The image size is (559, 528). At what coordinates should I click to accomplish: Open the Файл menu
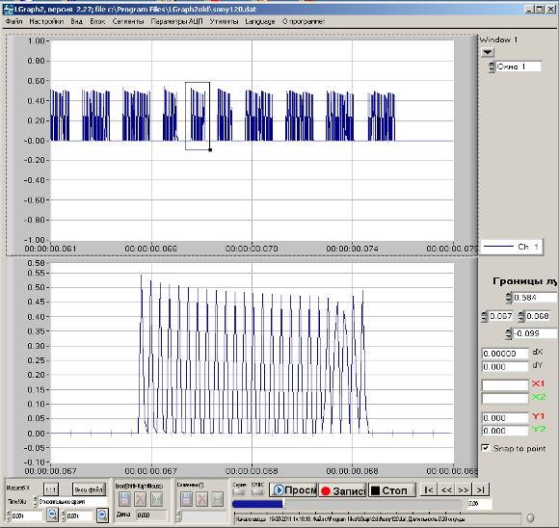(14, 21)
